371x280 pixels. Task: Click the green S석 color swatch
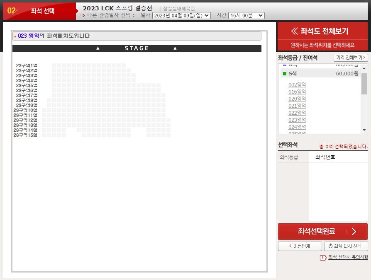pyautogui.click(x=285, y=74)
